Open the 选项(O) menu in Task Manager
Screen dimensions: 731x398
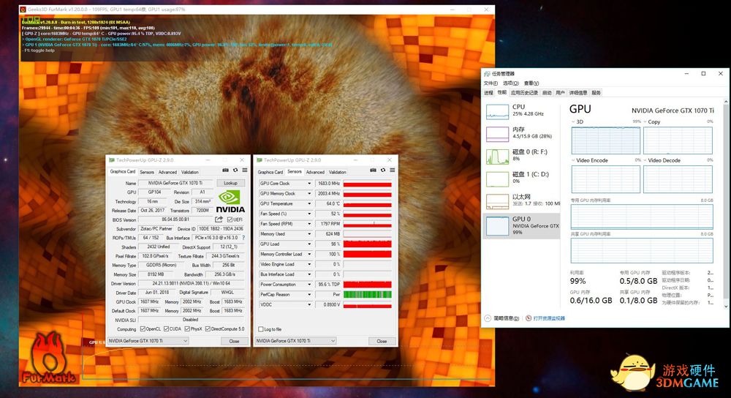click(x=510, y=83)
